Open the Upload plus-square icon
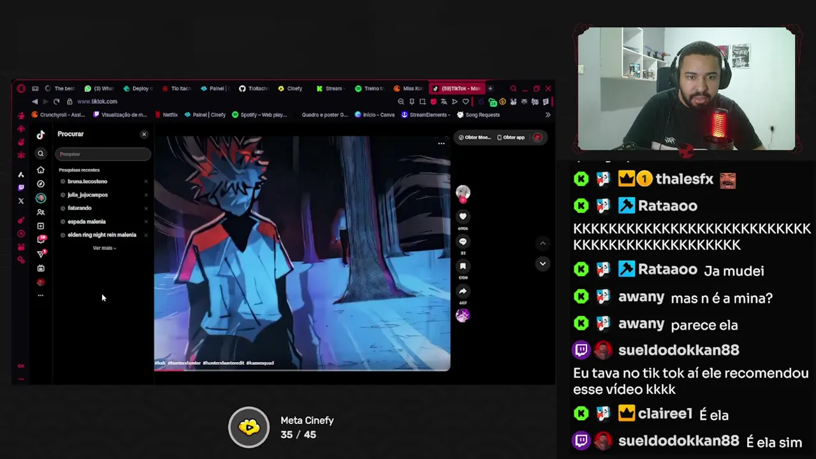Viewport: 816px width, 459px height. tap(40, 226)
